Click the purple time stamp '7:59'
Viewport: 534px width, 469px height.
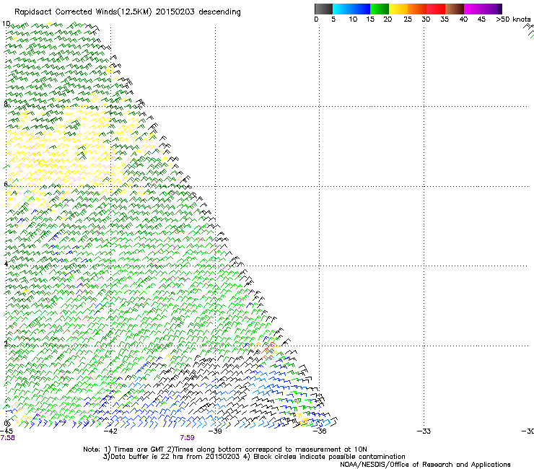(x=188, y=438)
